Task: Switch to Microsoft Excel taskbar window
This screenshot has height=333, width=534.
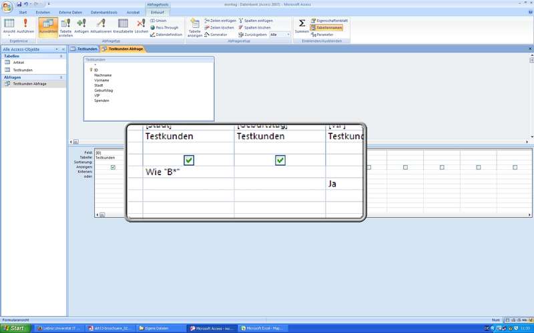Action: [262, 328]
